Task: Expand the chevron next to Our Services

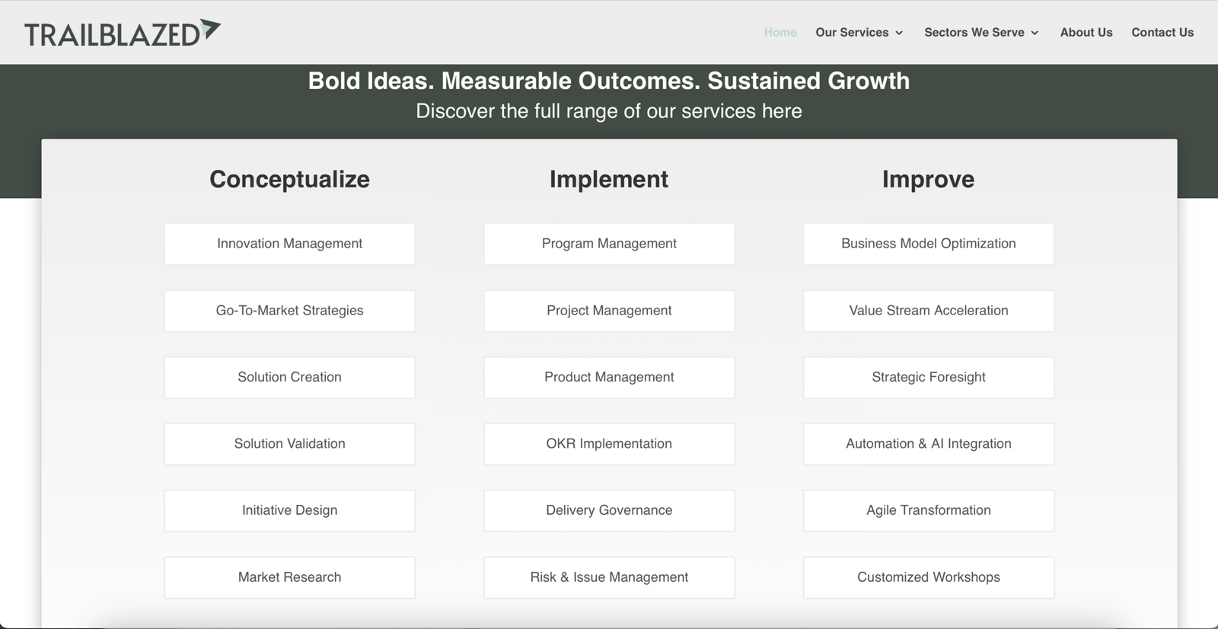Action: 901,33
